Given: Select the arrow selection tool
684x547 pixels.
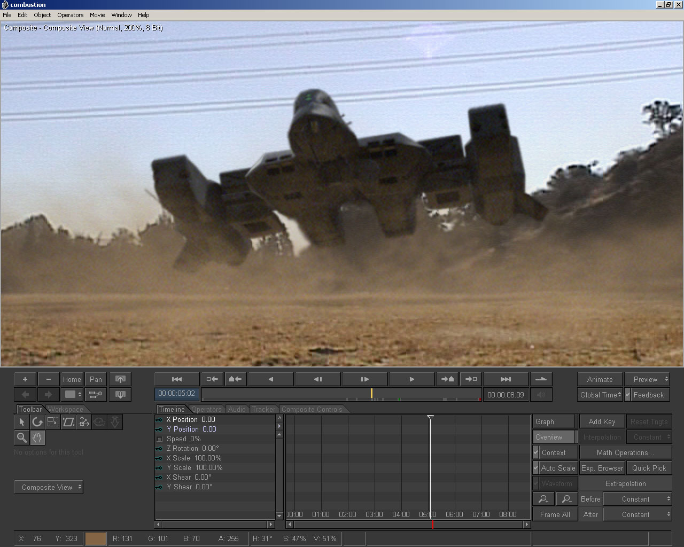Looking at the screenshot, I should coord(22,422).
